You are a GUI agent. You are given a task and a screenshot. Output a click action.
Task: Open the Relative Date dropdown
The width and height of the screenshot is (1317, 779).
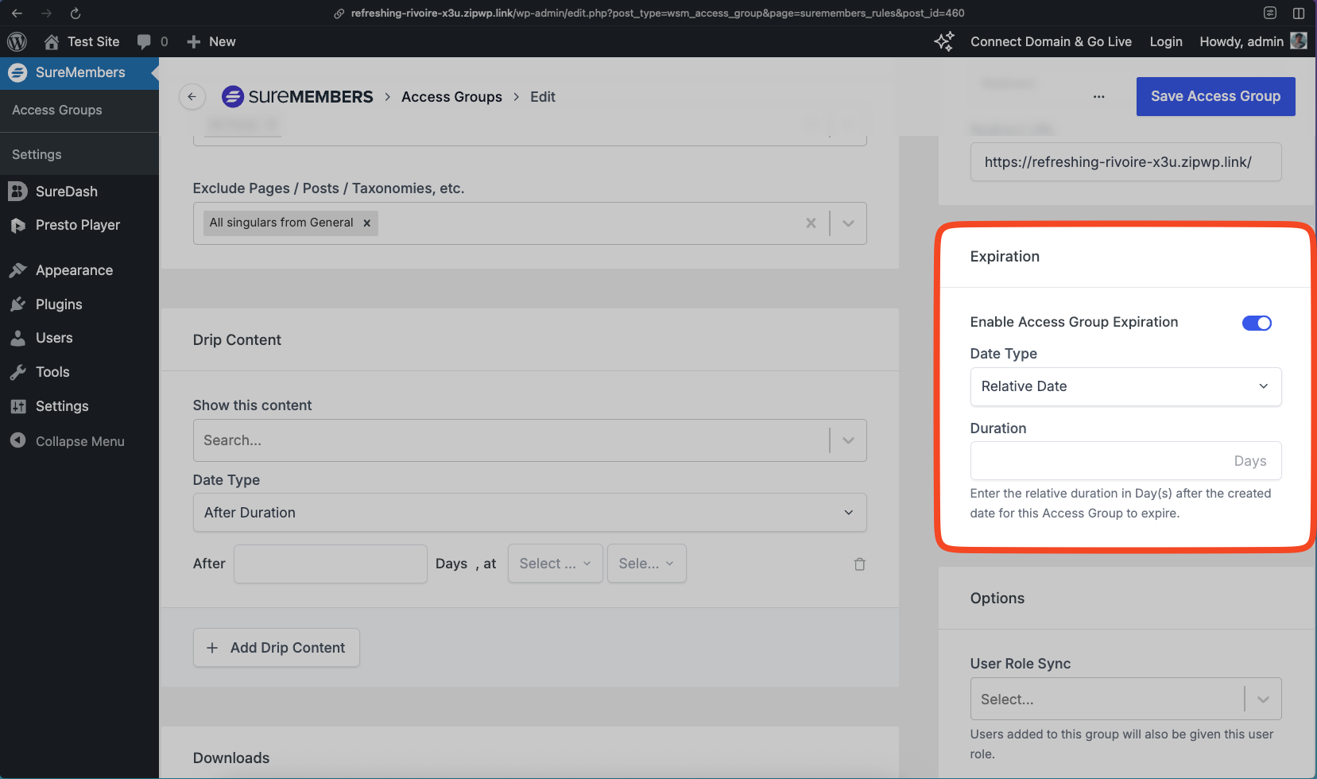1125,386
